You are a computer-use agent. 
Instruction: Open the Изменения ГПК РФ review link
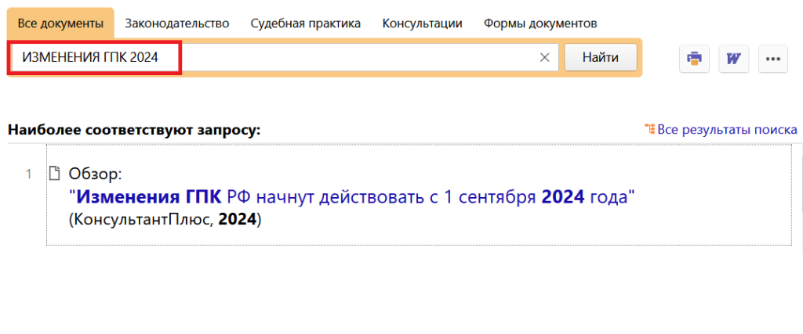coord(352,196)
